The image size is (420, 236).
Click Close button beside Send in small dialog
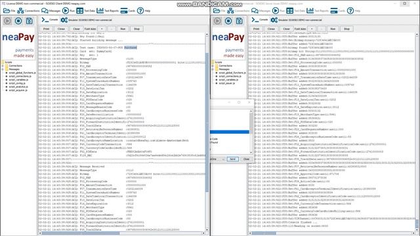coord(246,159)
